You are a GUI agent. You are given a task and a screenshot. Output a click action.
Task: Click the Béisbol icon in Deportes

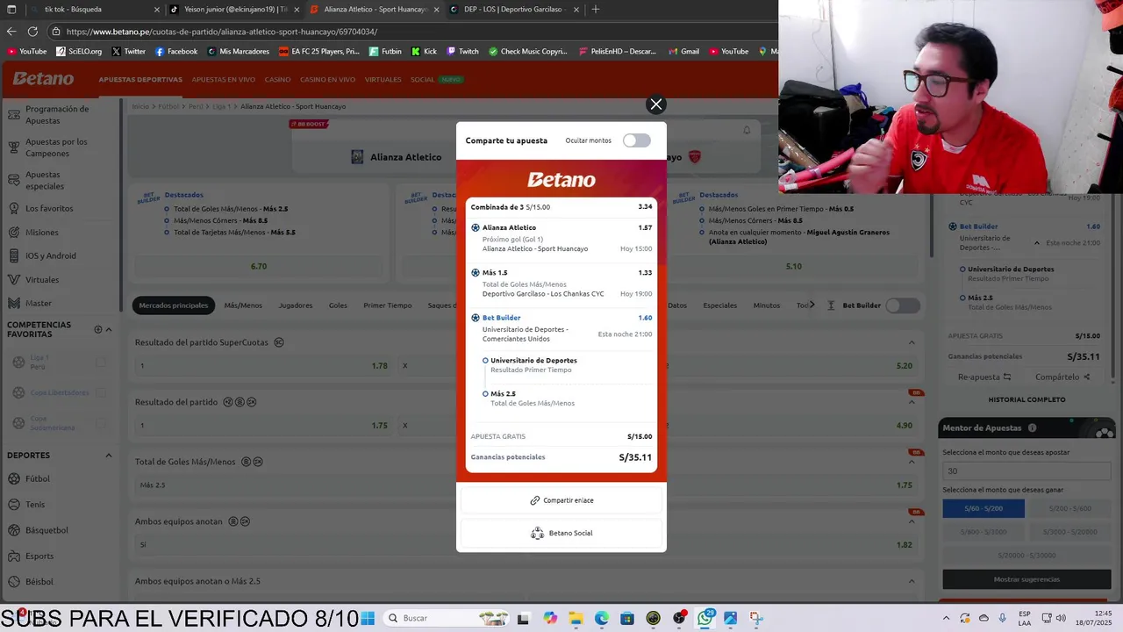pyautogui.click(x=14, y=581)
